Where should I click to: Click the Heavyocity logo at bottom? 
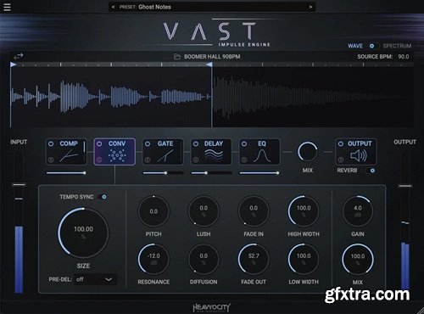coord(212,307)
